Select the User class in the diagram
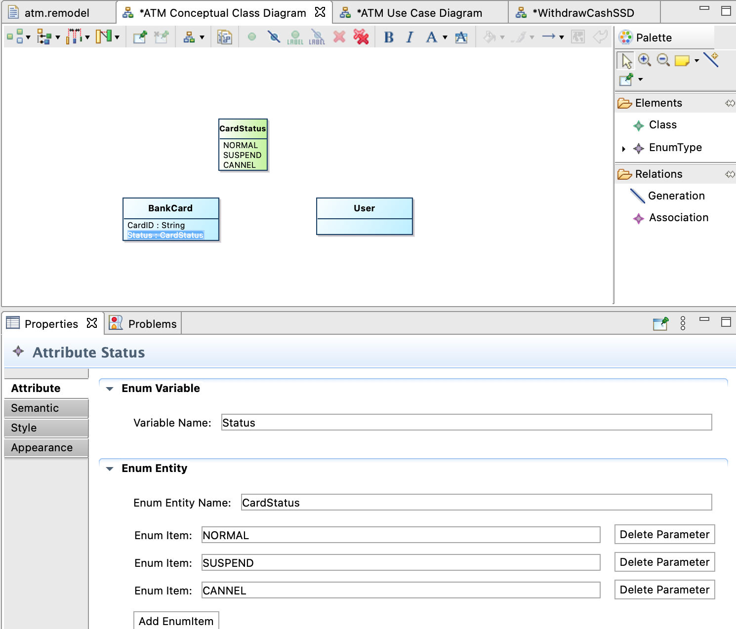The image size is (736, 629). [364, 208]
